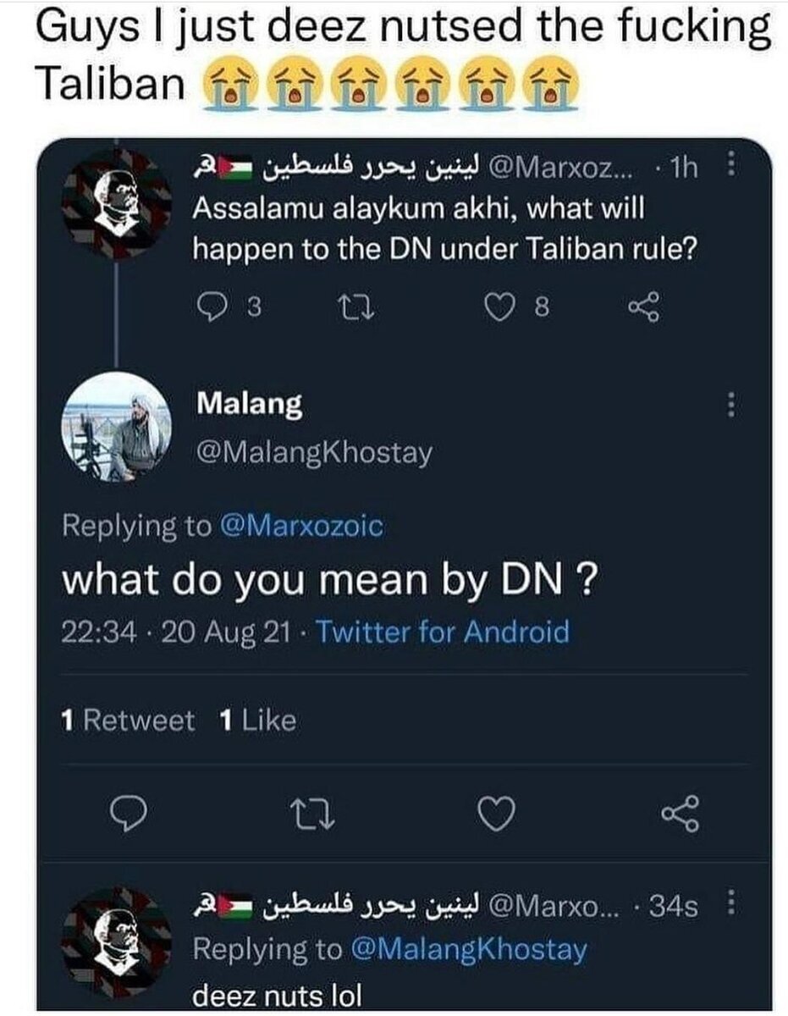Image resolution: width=788 pixels, height=1016 pixels.
Task: View the 1 Retweet list
Action: [x=127, y=721]
